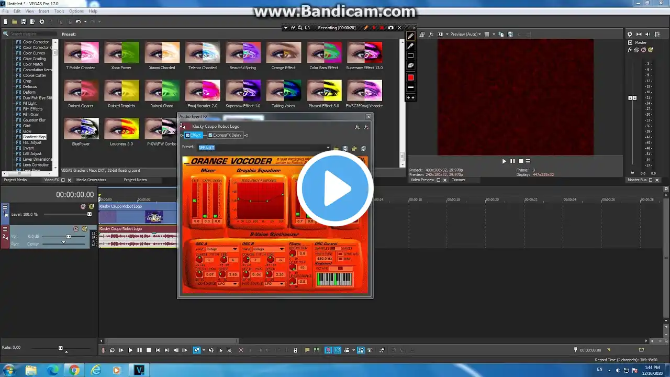Adjust the video track Level slider
670x377 pixels.
pyautogui.click(x=89, y=214)
